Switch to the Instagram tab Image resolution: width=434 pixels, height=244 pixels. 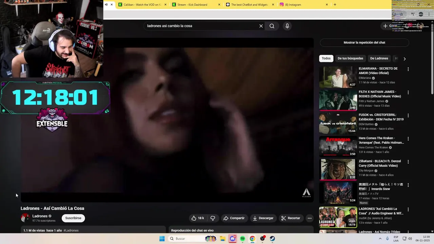coord(303,5)
